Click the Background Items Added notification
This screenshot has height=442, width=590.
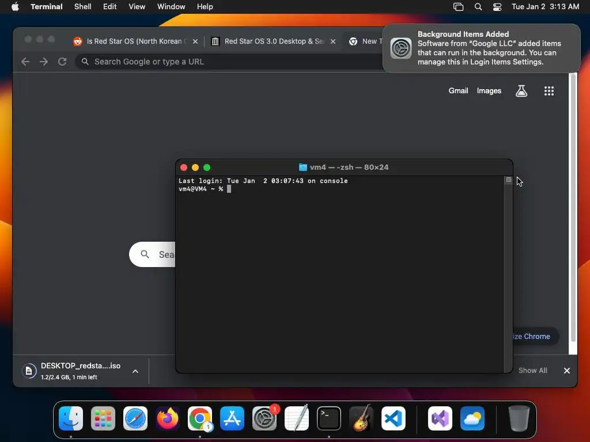click(482, 48)
